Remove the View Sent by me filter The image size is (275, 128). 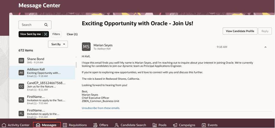[46, 34]
